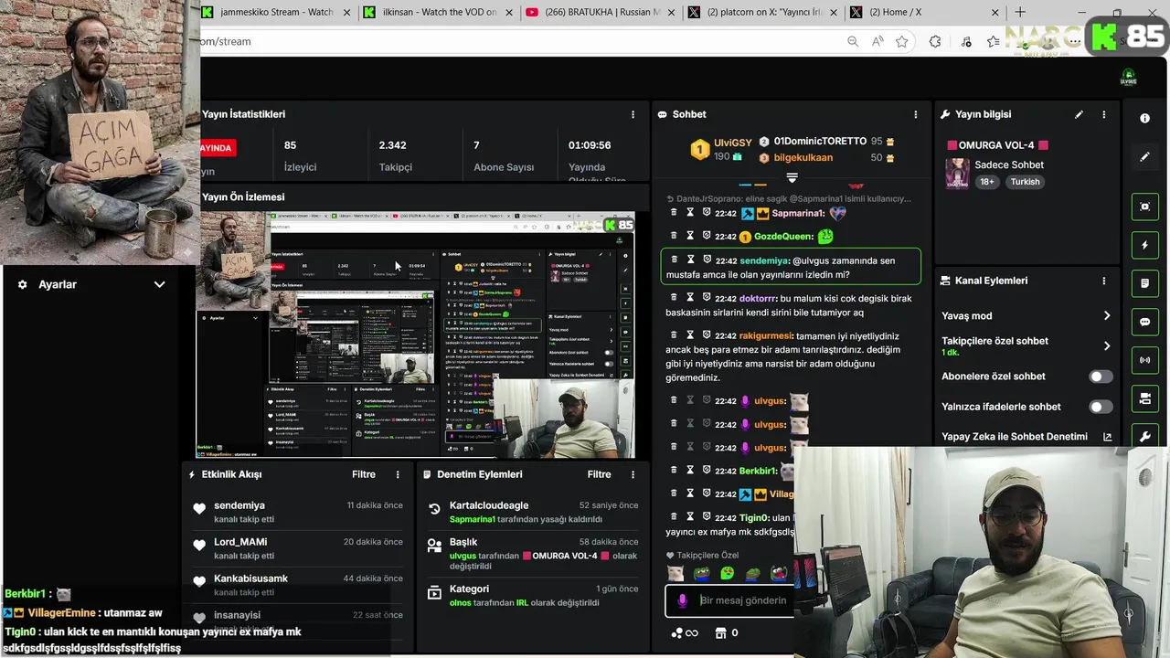
Task: Open Sadece Sohbet category link
Action: [x=1009, y=164]
